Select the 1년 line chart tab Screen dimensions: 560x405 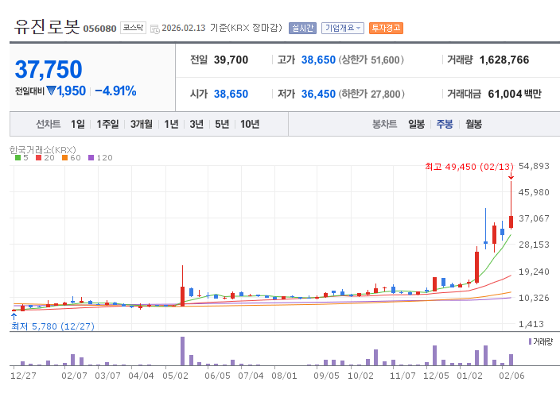[x=171, y=124]
